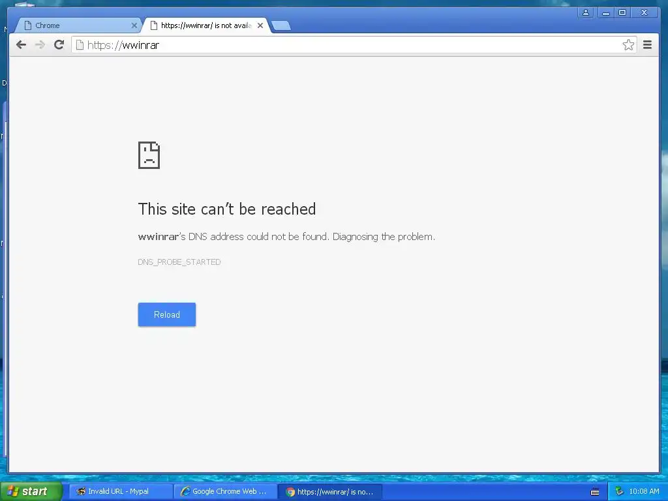Close the wwinrar tab

click(x=260, y=25)
